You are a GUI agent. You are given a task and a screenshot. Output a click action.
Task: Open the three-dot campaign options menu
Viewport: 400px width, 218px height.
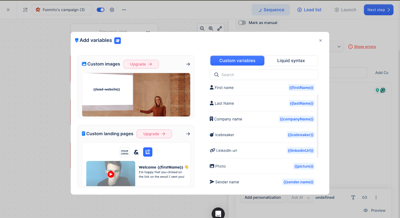[x=124, y=10]
